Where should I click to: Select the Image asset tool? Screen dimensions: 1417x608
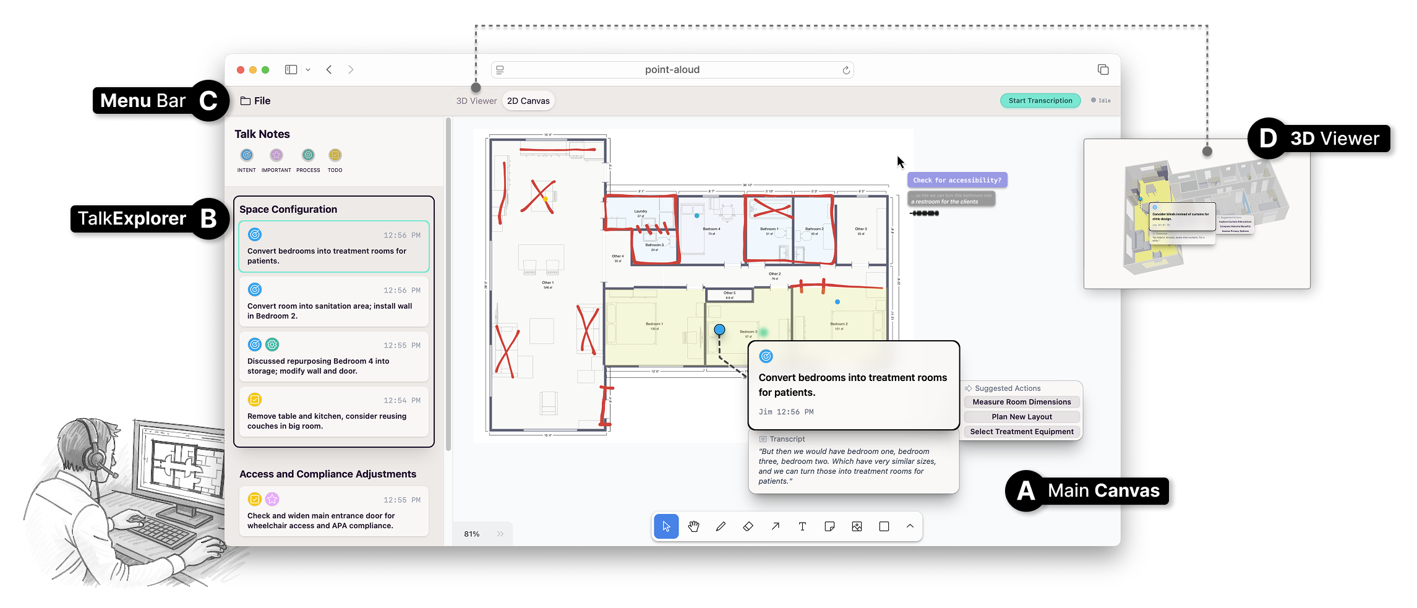point(857,526)
